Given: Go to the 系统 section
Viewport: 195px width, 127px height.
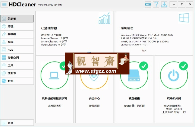Looking at the screenshot, I should [x=17, y=42].
